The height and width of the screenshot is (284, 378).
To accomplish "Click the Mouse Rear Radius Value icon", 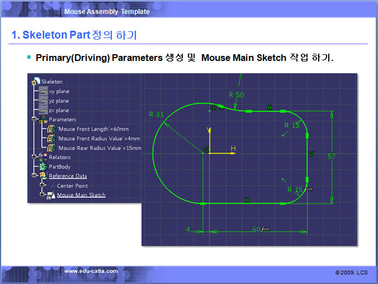I will 51,148.
